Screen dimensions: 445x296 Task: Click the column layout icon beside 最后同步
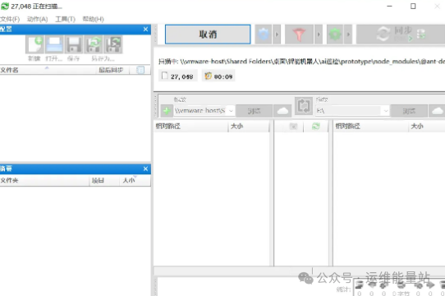click(x=140, y=70)
